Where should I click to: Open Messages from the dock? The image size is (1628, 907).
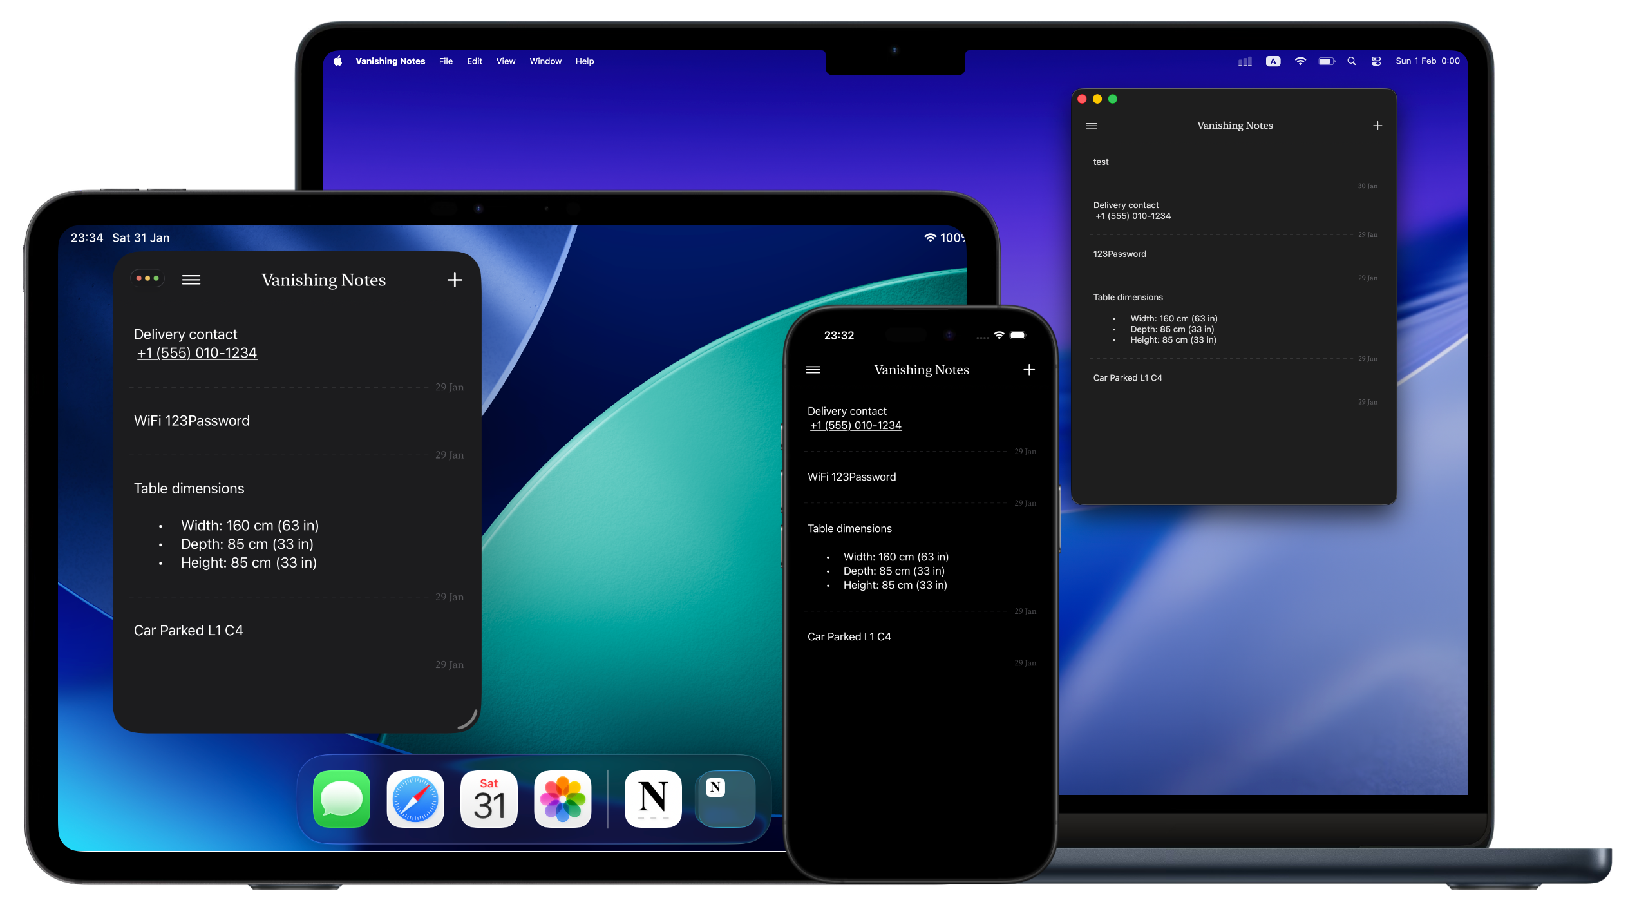341,799
